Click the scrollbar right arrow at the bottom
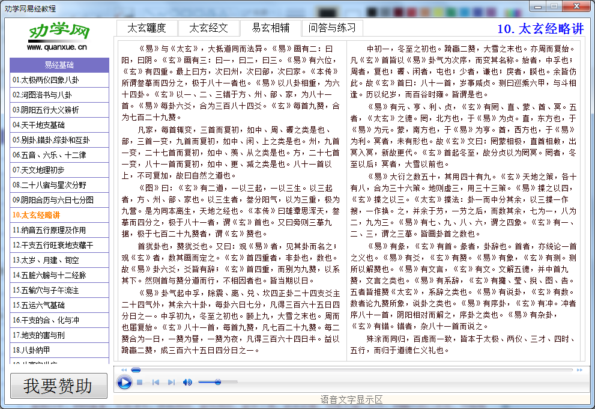 click(578, 369)
